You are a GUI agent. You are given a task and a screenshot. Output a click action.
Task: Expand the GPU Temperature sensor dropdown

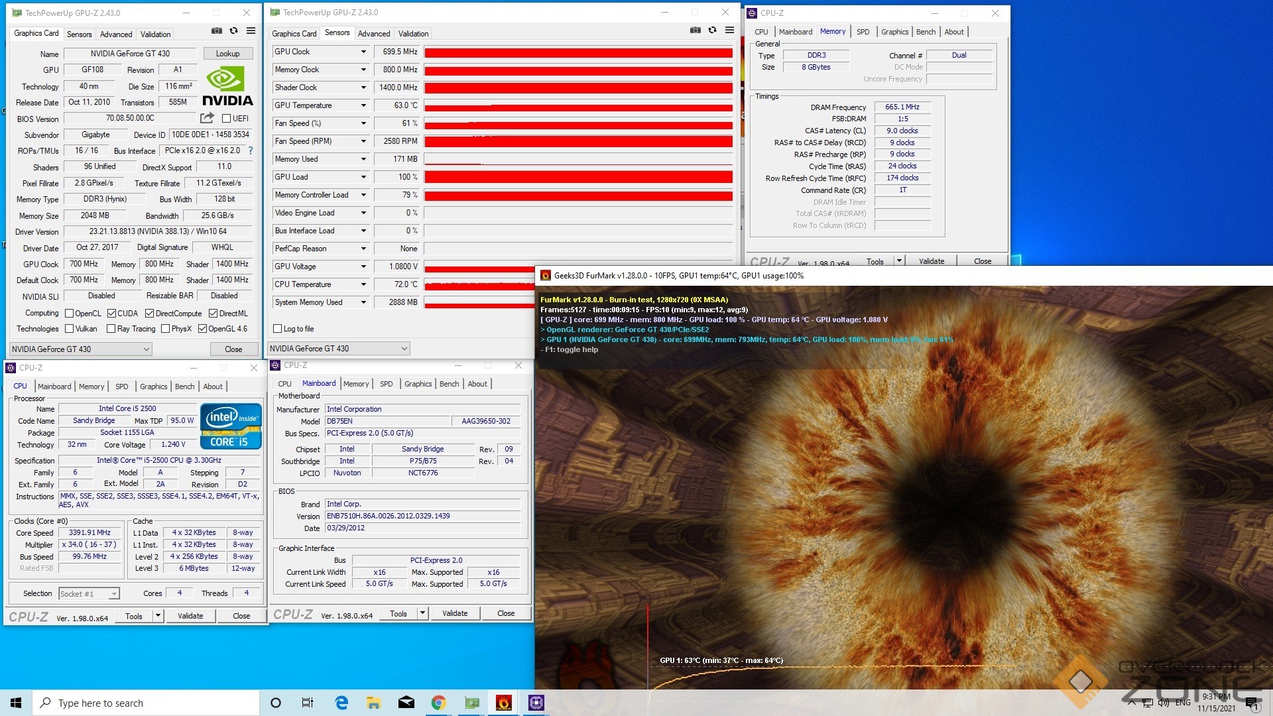(363, 105)
